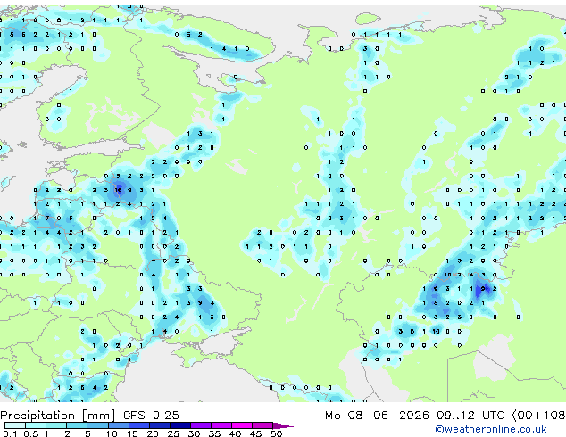Select the 0.5–1 mm legend color box
Screen dimensions: 566x437
pos(36,425)
